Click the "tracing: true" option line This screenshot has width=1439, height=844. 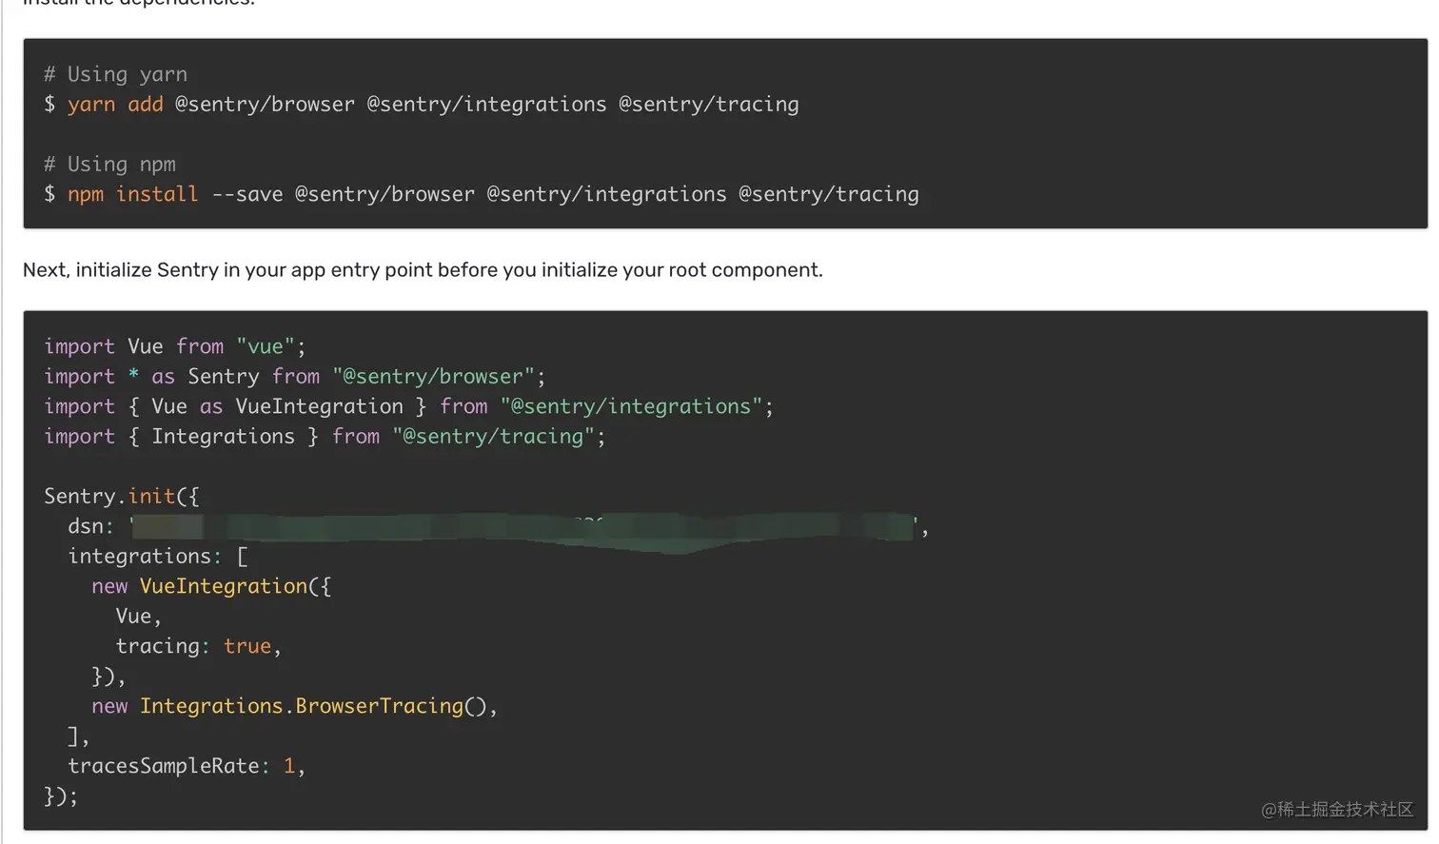(x=197, y=646)
